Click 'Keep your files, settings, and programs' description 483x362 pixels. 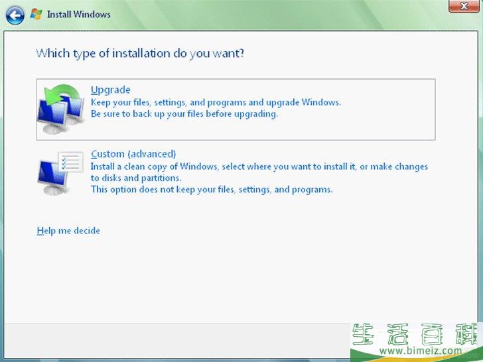pyautogui.click(x=216, y=102)
